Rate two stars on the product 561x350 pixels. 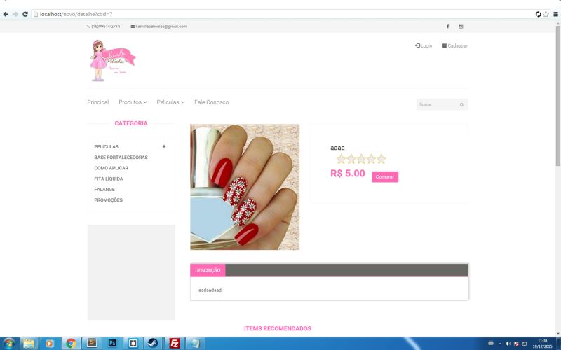tap(351, 159)
